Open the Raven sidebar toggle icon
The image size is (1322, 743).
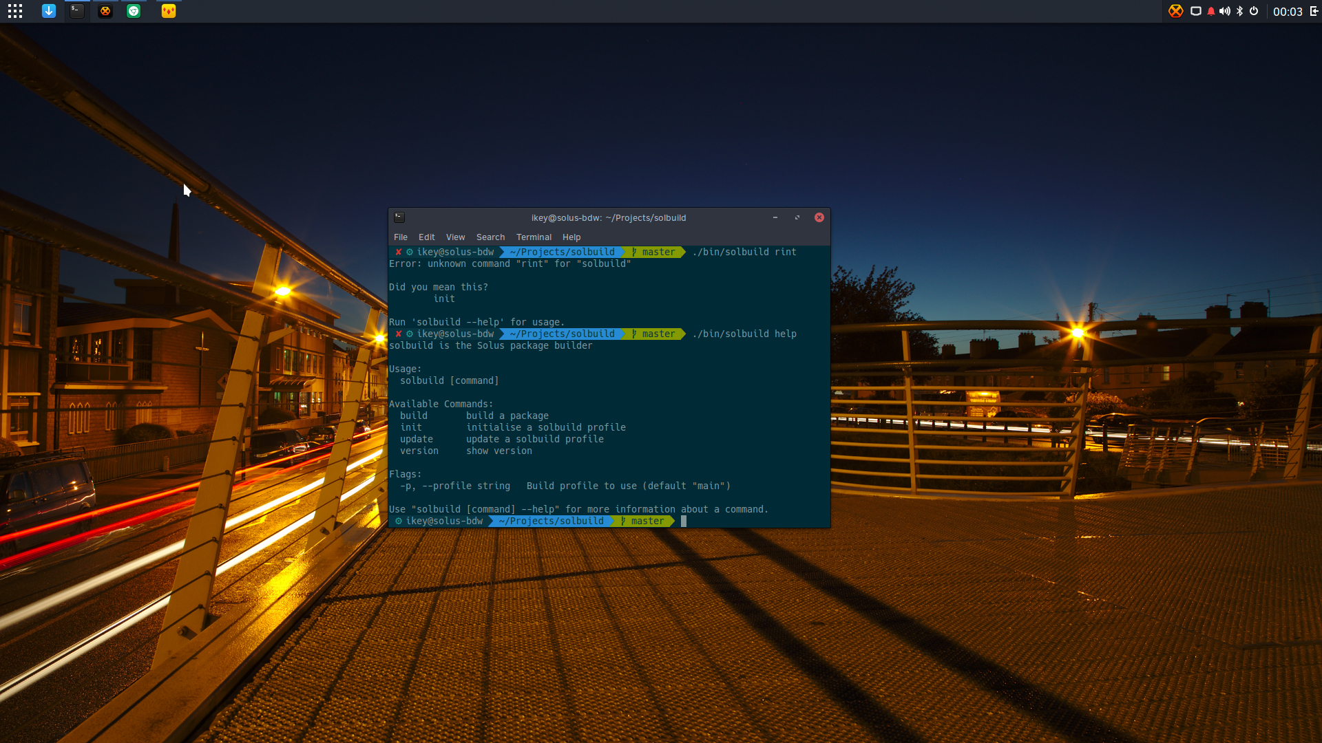pos(1314,11)
